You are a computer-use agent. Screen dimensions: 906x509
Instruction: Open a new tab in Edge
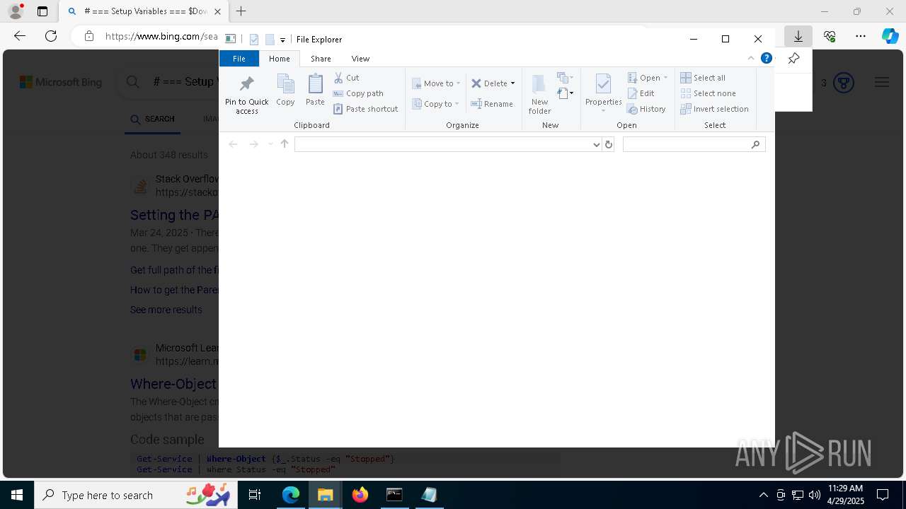click(241, 11)
